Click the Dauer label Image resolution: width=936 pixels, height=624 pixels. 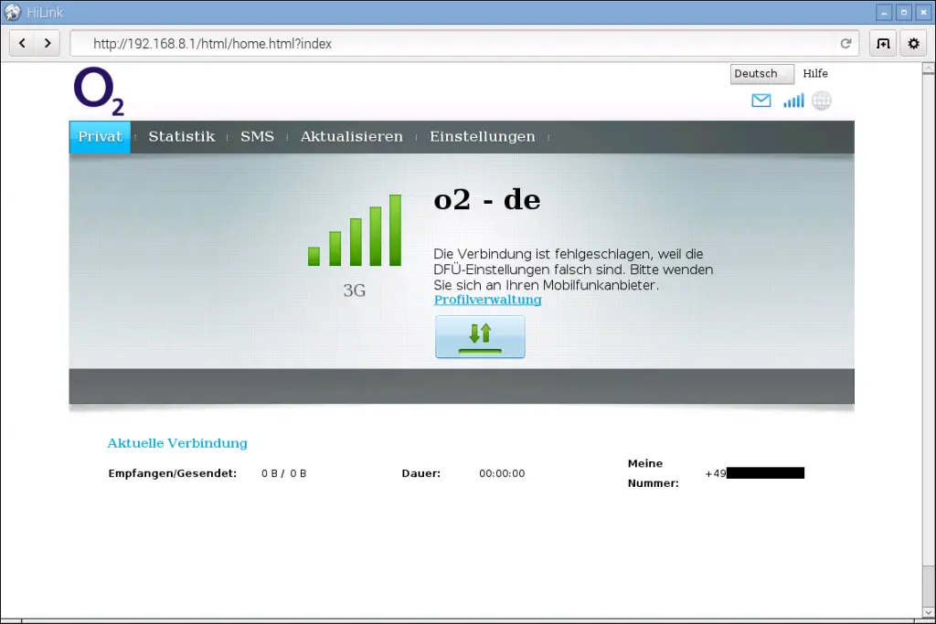tap(420, 473)
